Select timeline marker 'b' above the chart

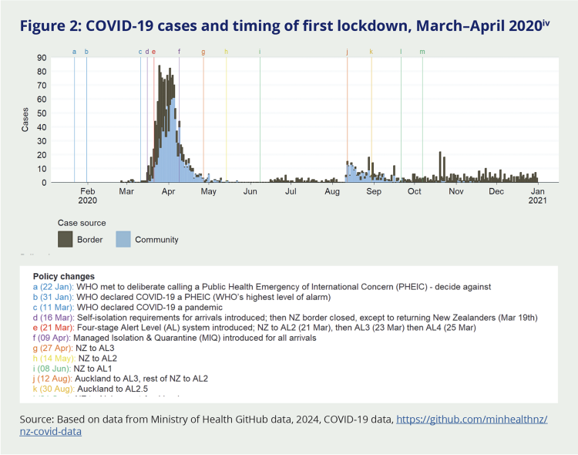[86, 52]
